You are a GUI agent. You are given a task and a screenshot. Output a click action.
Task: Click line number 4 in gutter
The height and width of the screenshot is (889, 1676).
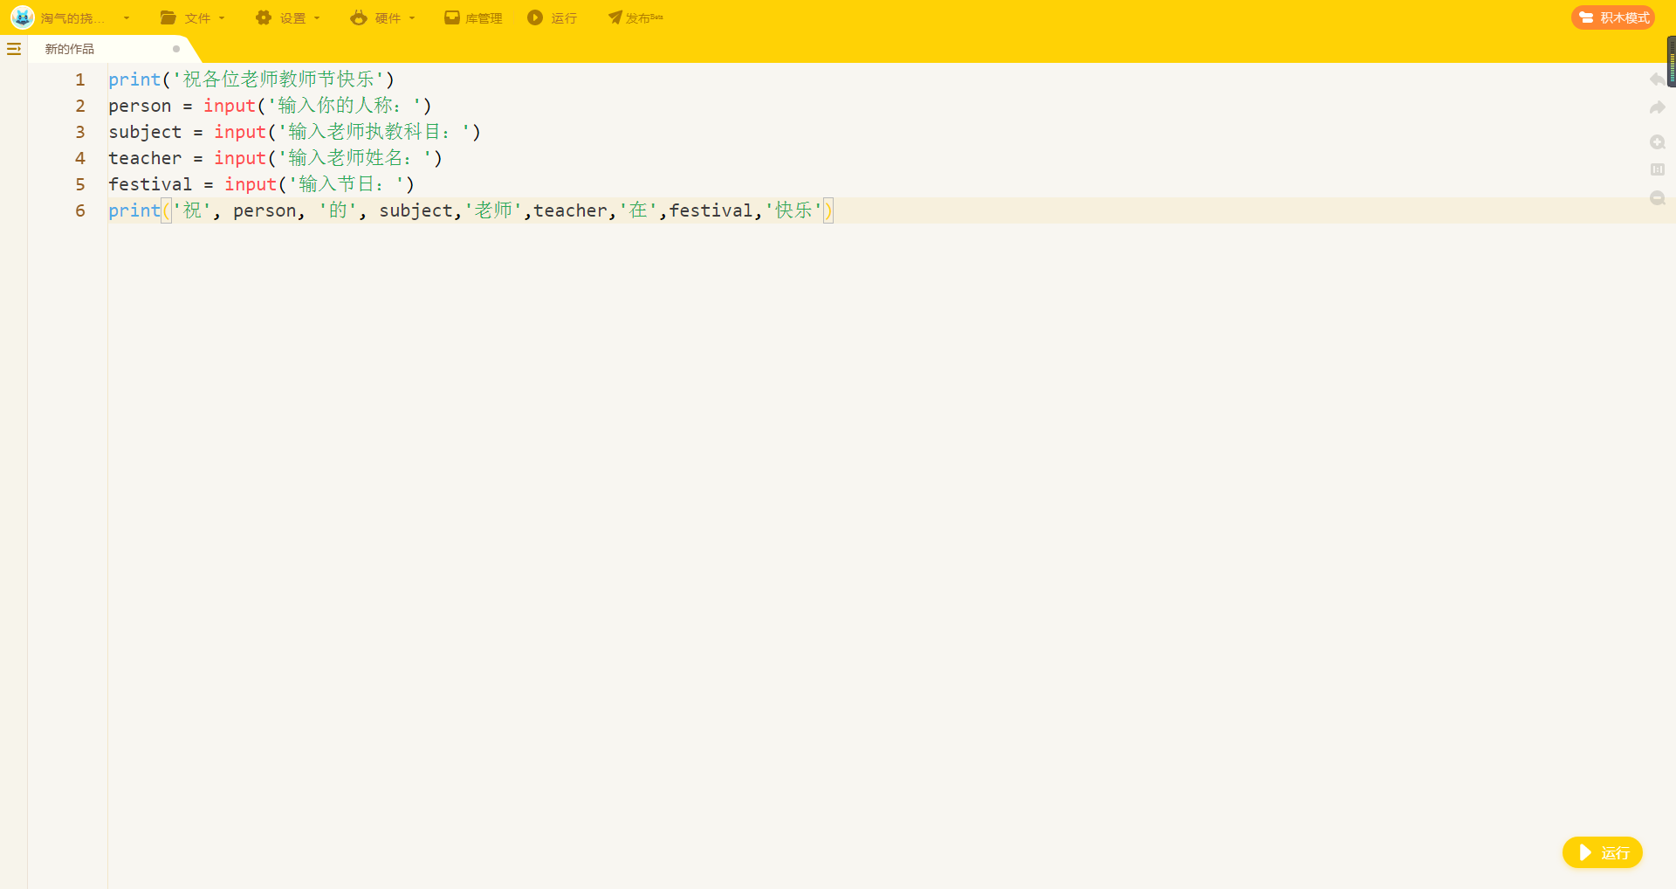[80, 158]
